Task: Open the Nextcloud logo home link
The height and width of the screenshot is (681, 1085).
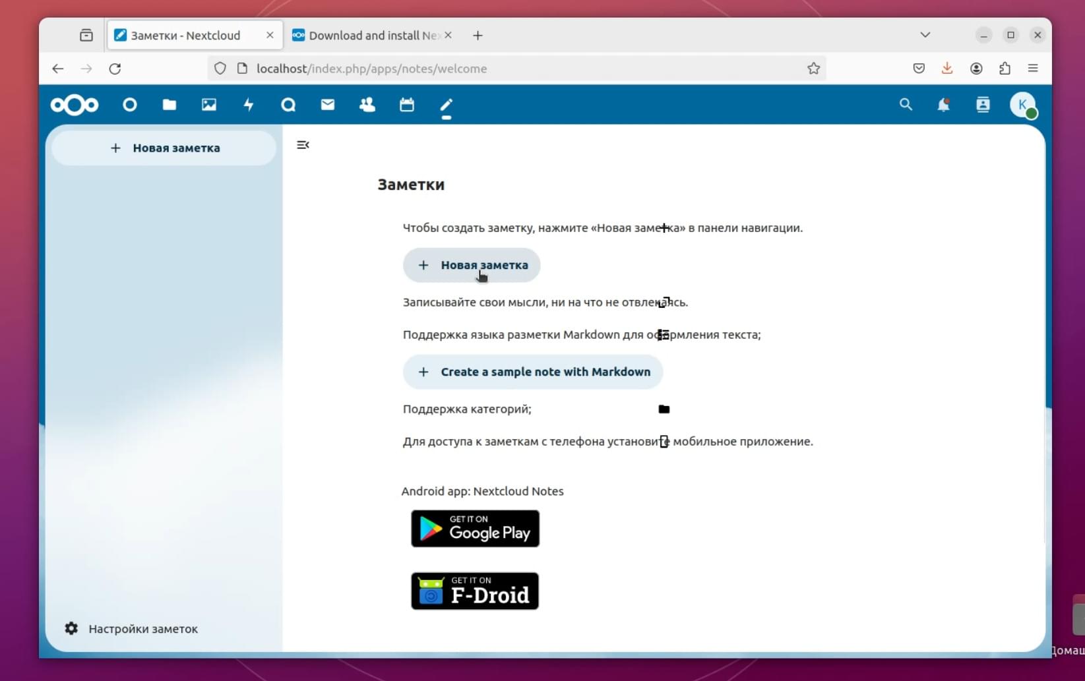Action: [75, 105]
